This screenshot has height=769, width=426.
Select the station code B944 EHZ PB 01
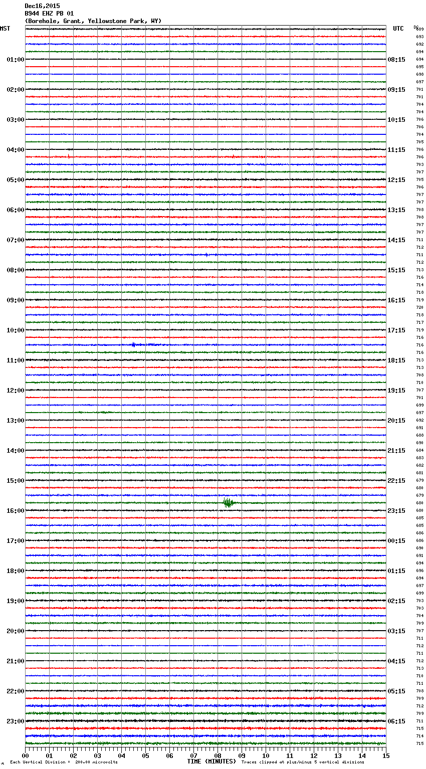pyautogui.click(x=49, y=14)
